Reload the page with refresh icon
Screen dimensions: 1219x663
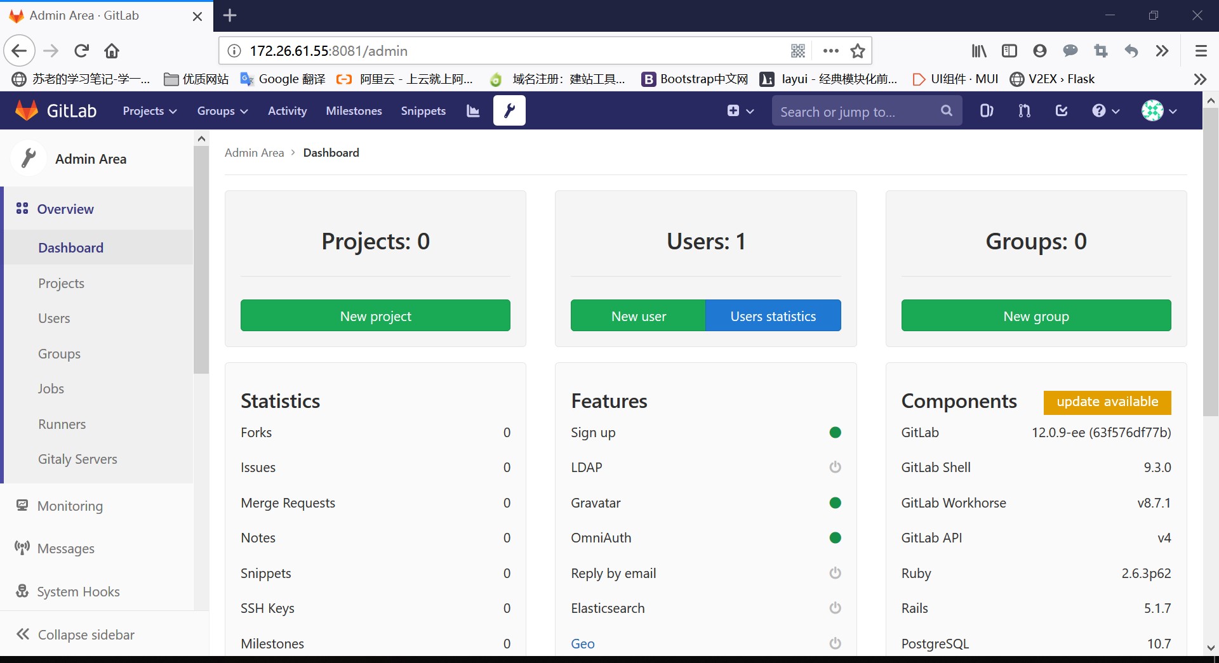click(82, 51)
